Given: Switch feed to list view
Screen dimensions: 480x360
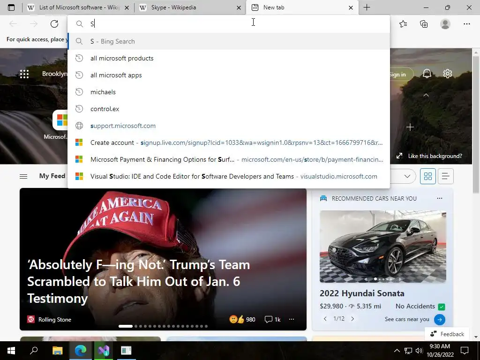Looking at the screenshot, I should click(x=445, y=176).
